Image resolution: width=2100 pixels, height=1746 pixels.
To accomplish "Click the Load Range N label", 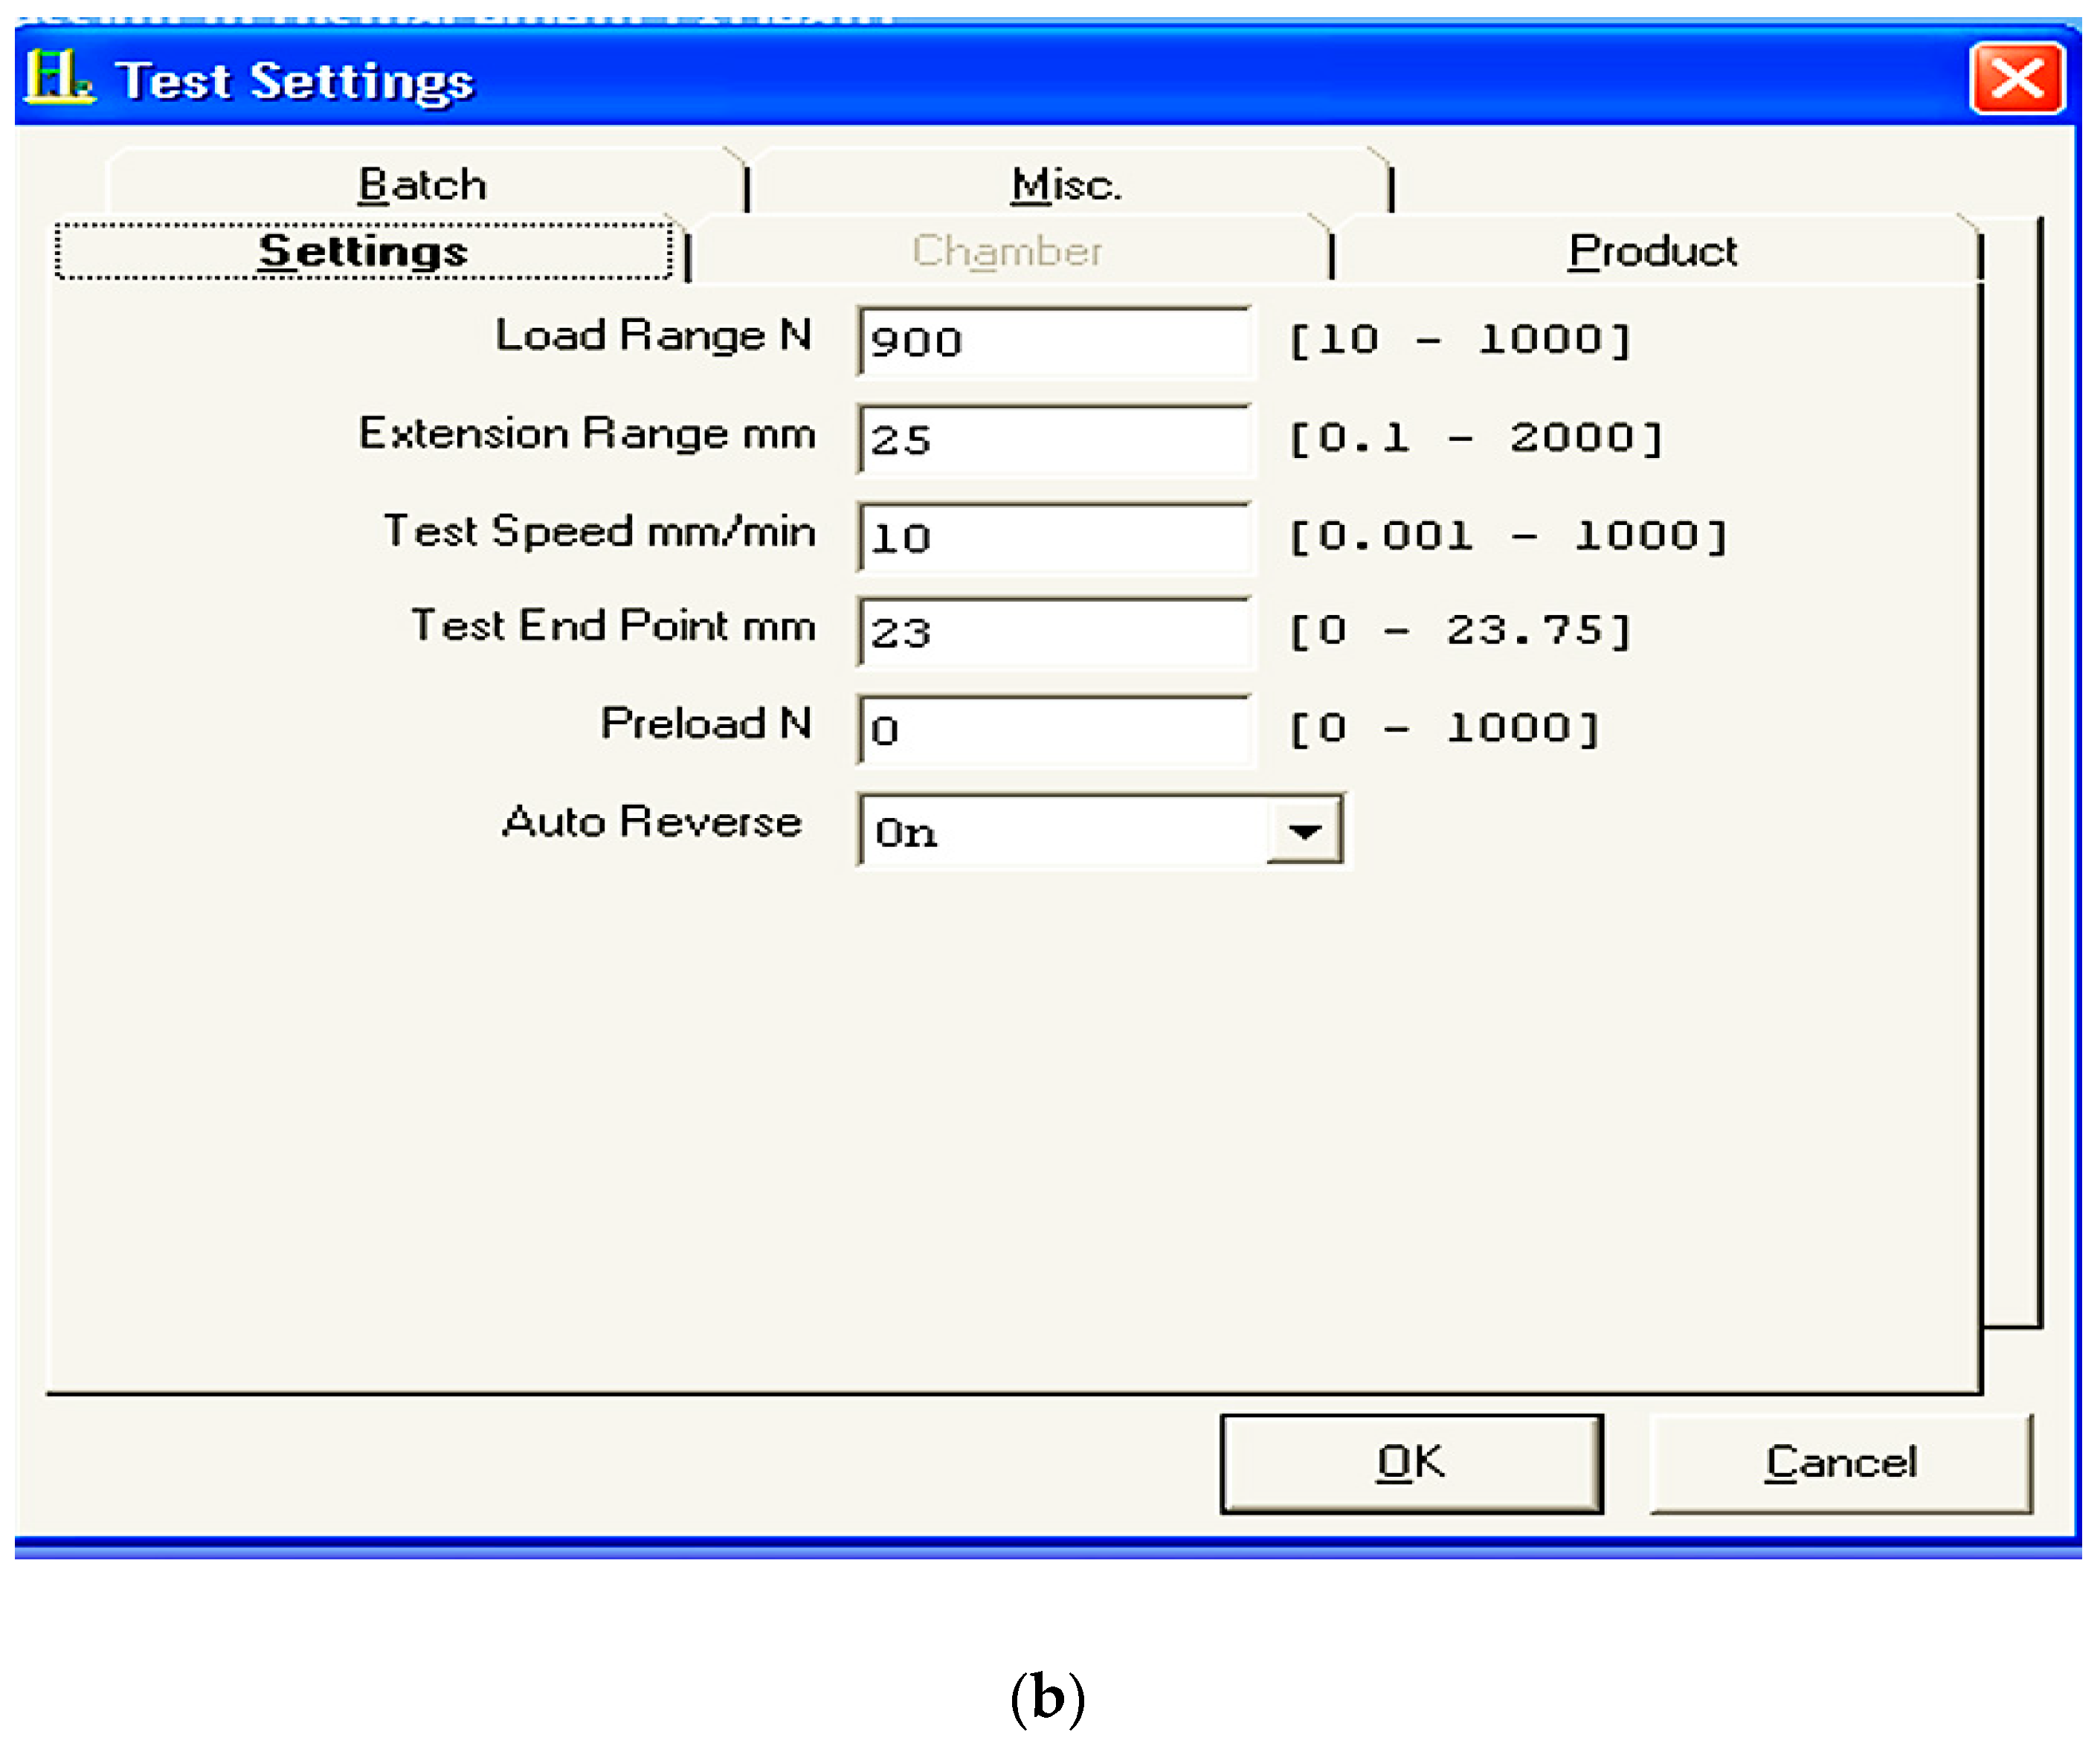I will pyautogui.click(x=653, y=335).
